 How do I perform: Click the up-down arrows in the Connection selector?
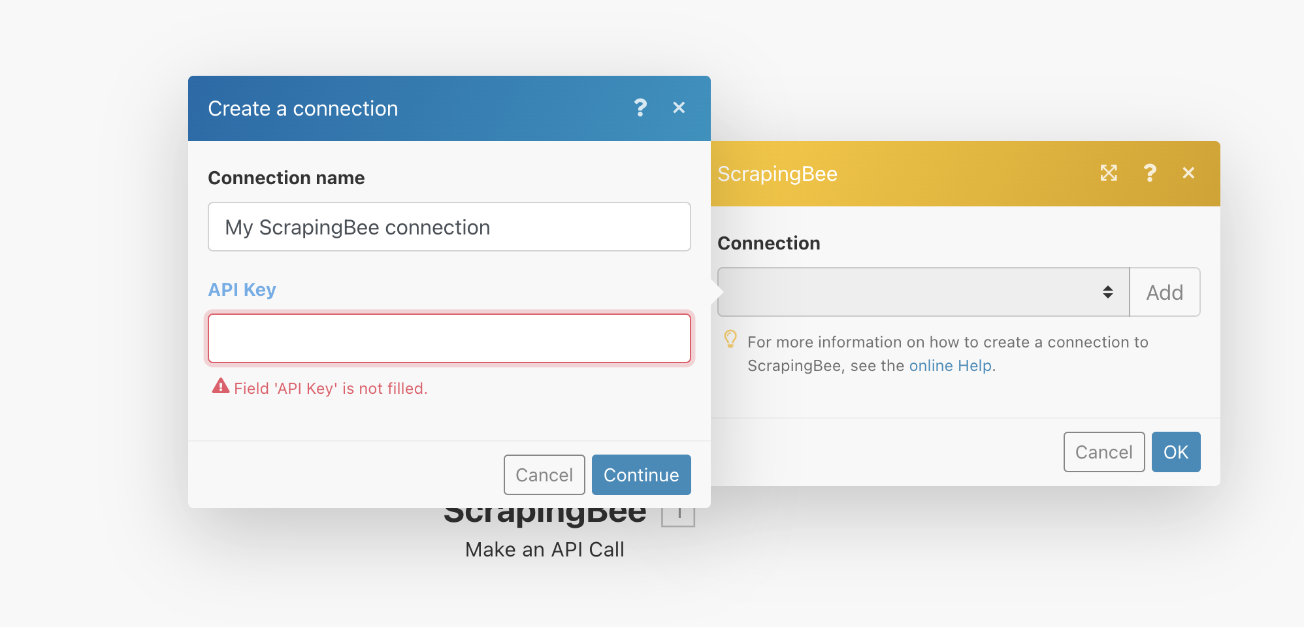pos(1108,292)
